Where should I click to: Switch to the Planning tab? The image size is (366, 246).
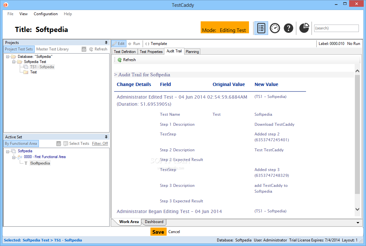pos(192,52)
